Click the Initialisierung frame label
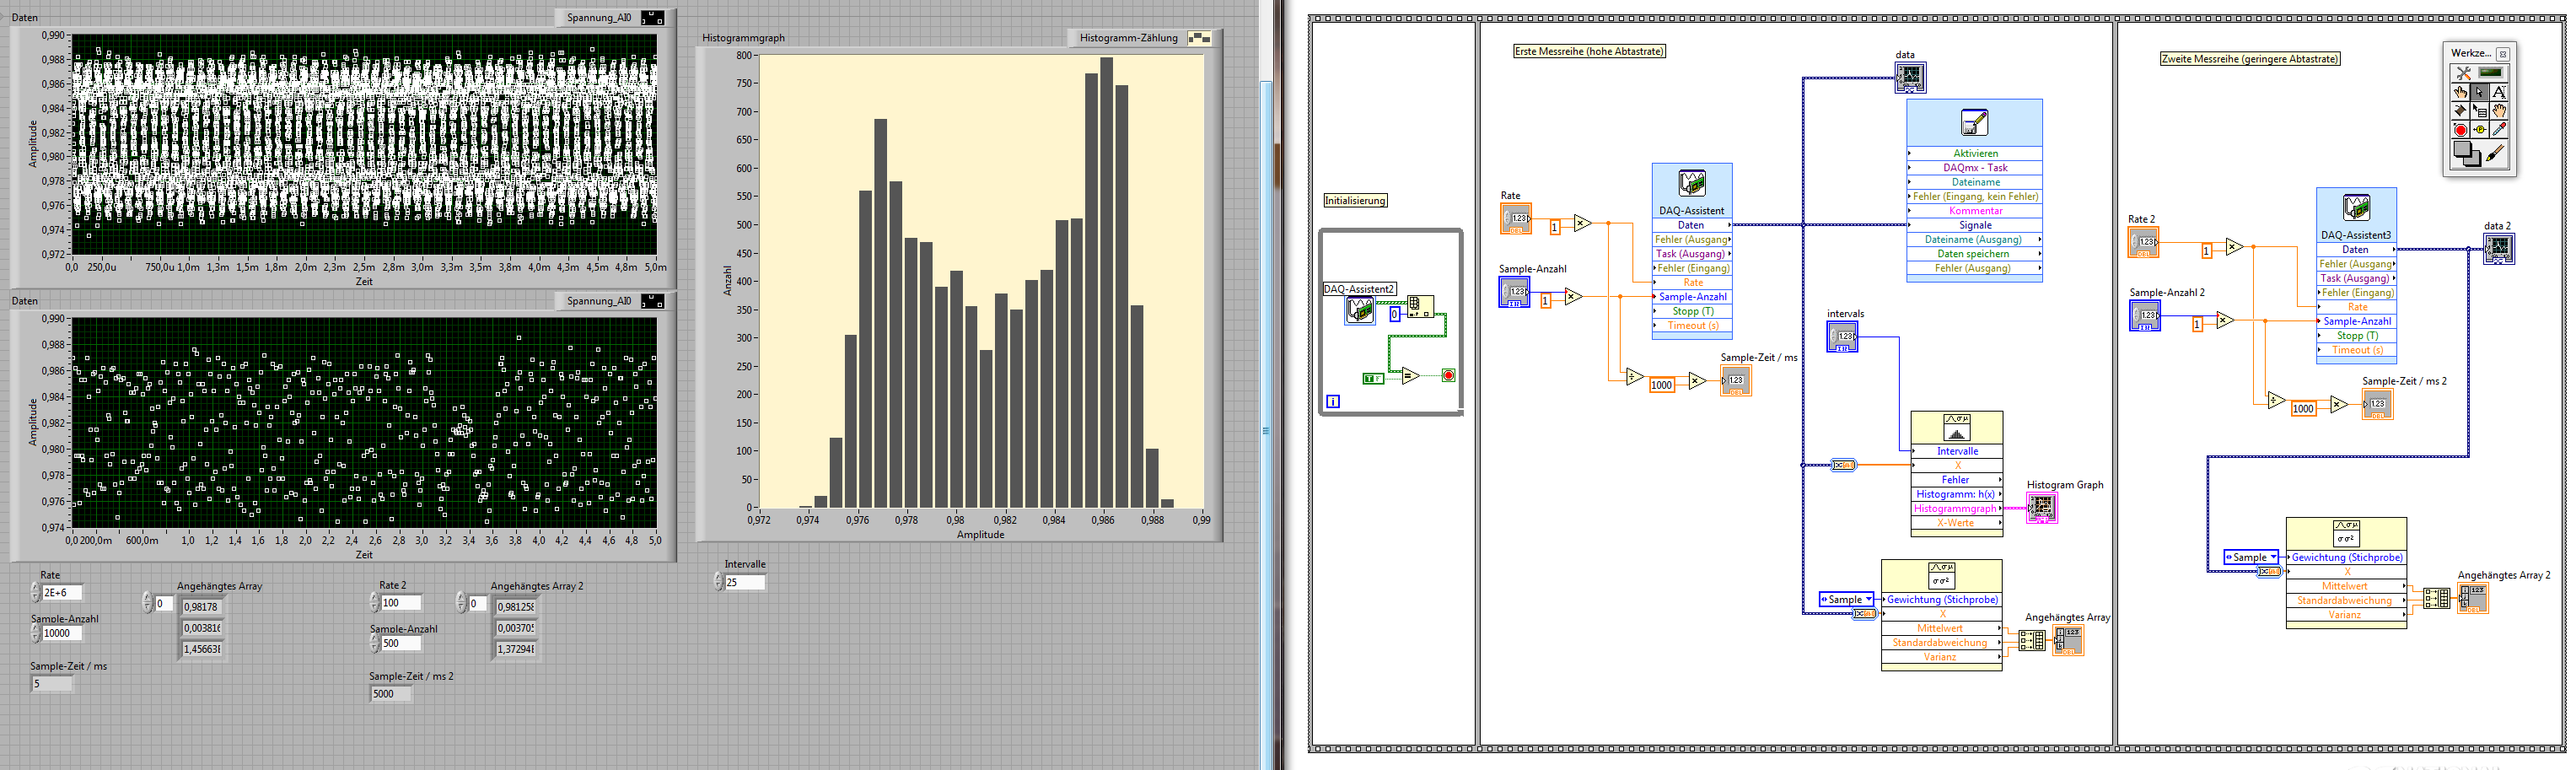Viewport: 2576px width, 770px height. [x=1355, y=201]
